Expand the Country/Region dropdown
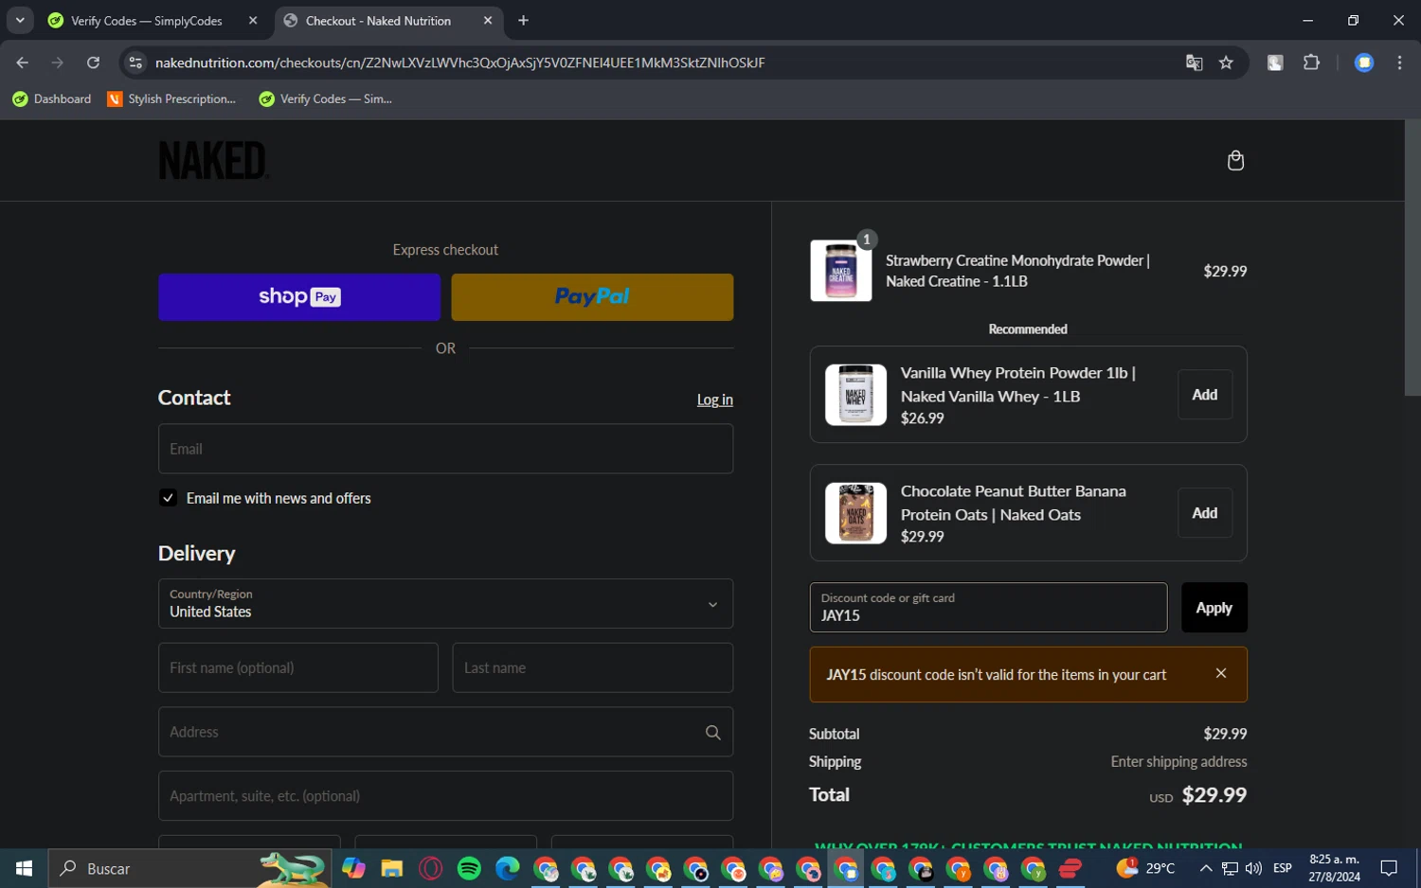The image size is (1421, 888). (445, 604)
